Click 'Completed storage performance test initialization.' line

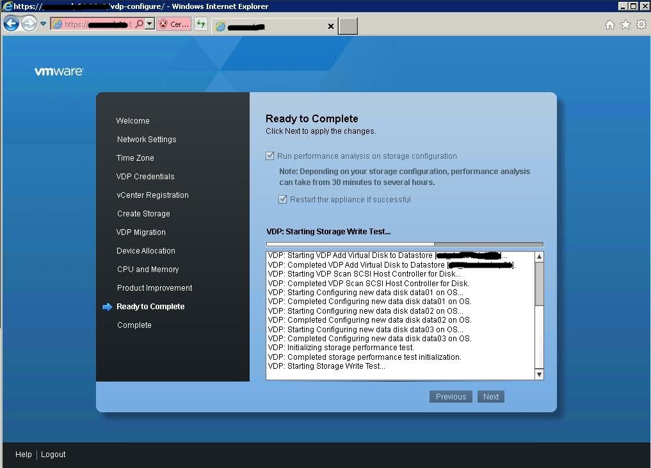364,357
